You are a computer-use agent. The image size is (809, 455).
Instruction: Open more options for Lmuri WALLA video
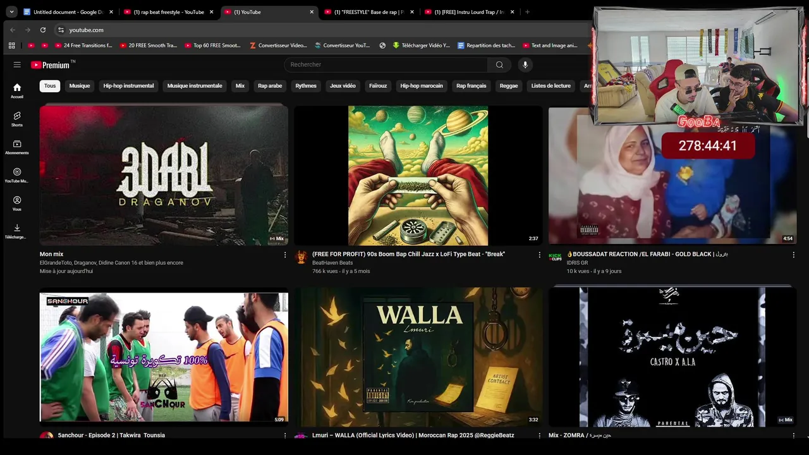tap(539, 435)
